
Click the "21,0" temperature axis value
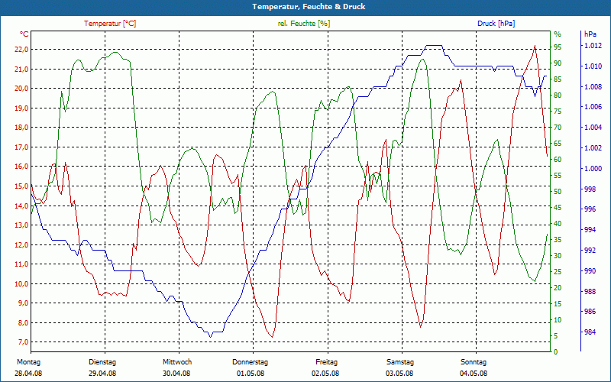[x=22, y=69]
